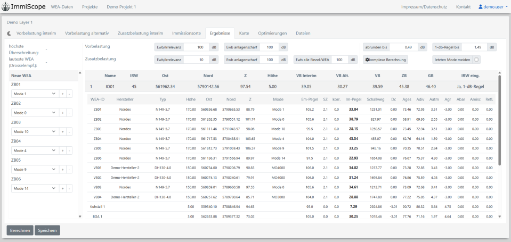Open ZB06 Mode 14 dropdown
This screenshot has height=242, width=511.
(x=35, y=189)
